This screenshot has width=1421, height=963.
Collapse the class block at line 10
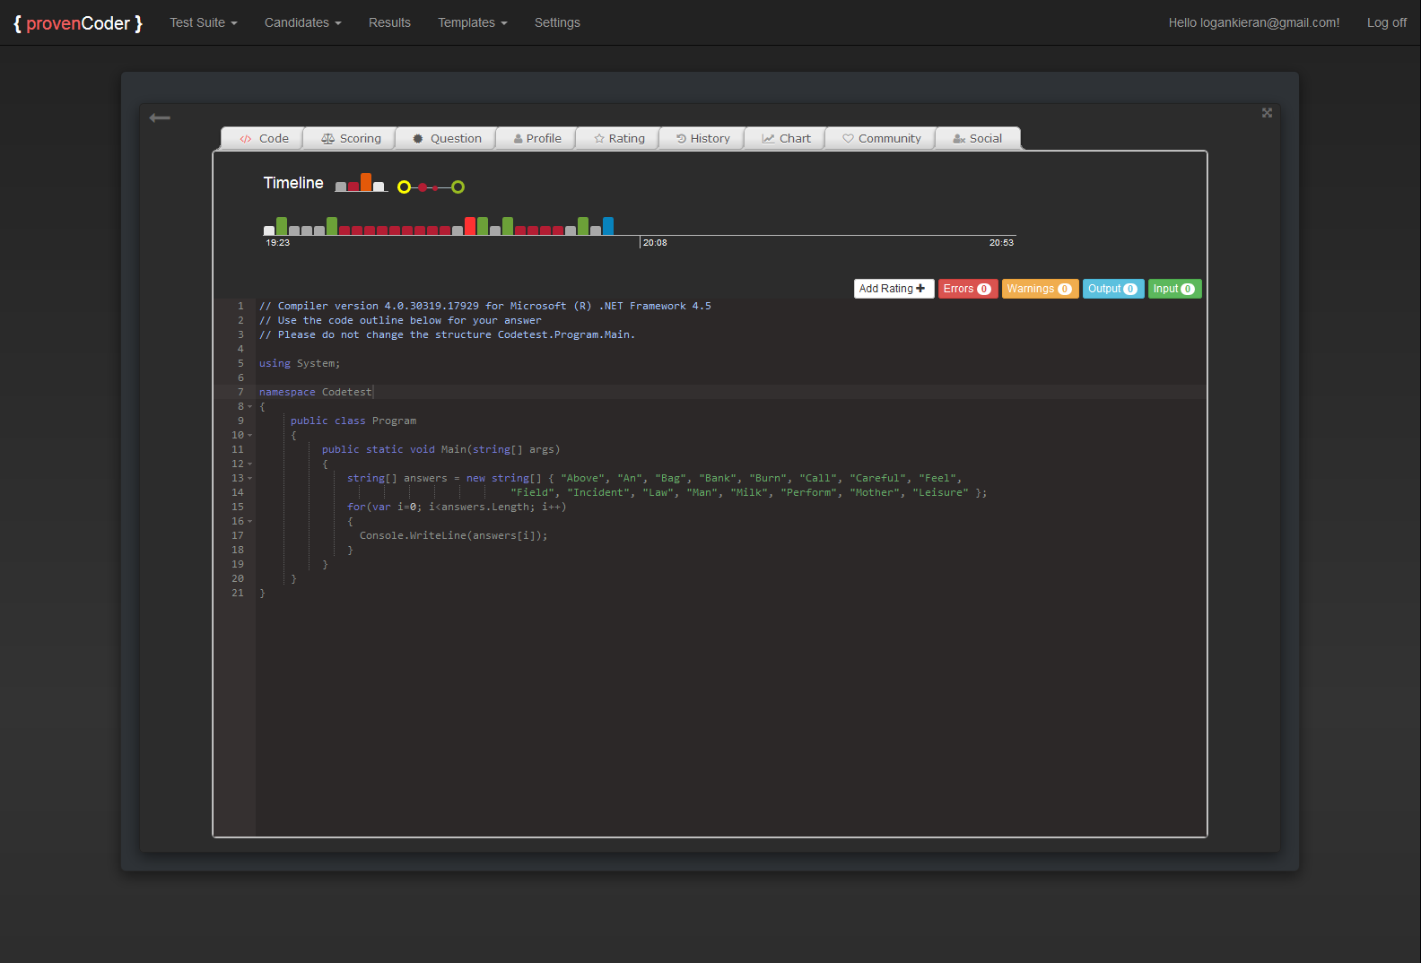coord(250,435)
